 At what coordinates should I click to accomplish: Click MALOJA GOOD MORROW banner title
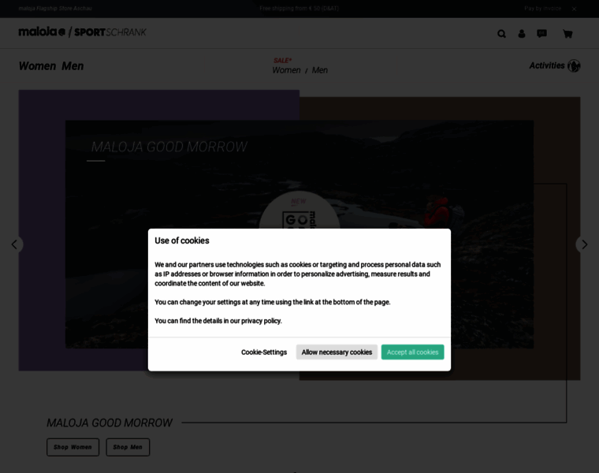tap(169, 147)
